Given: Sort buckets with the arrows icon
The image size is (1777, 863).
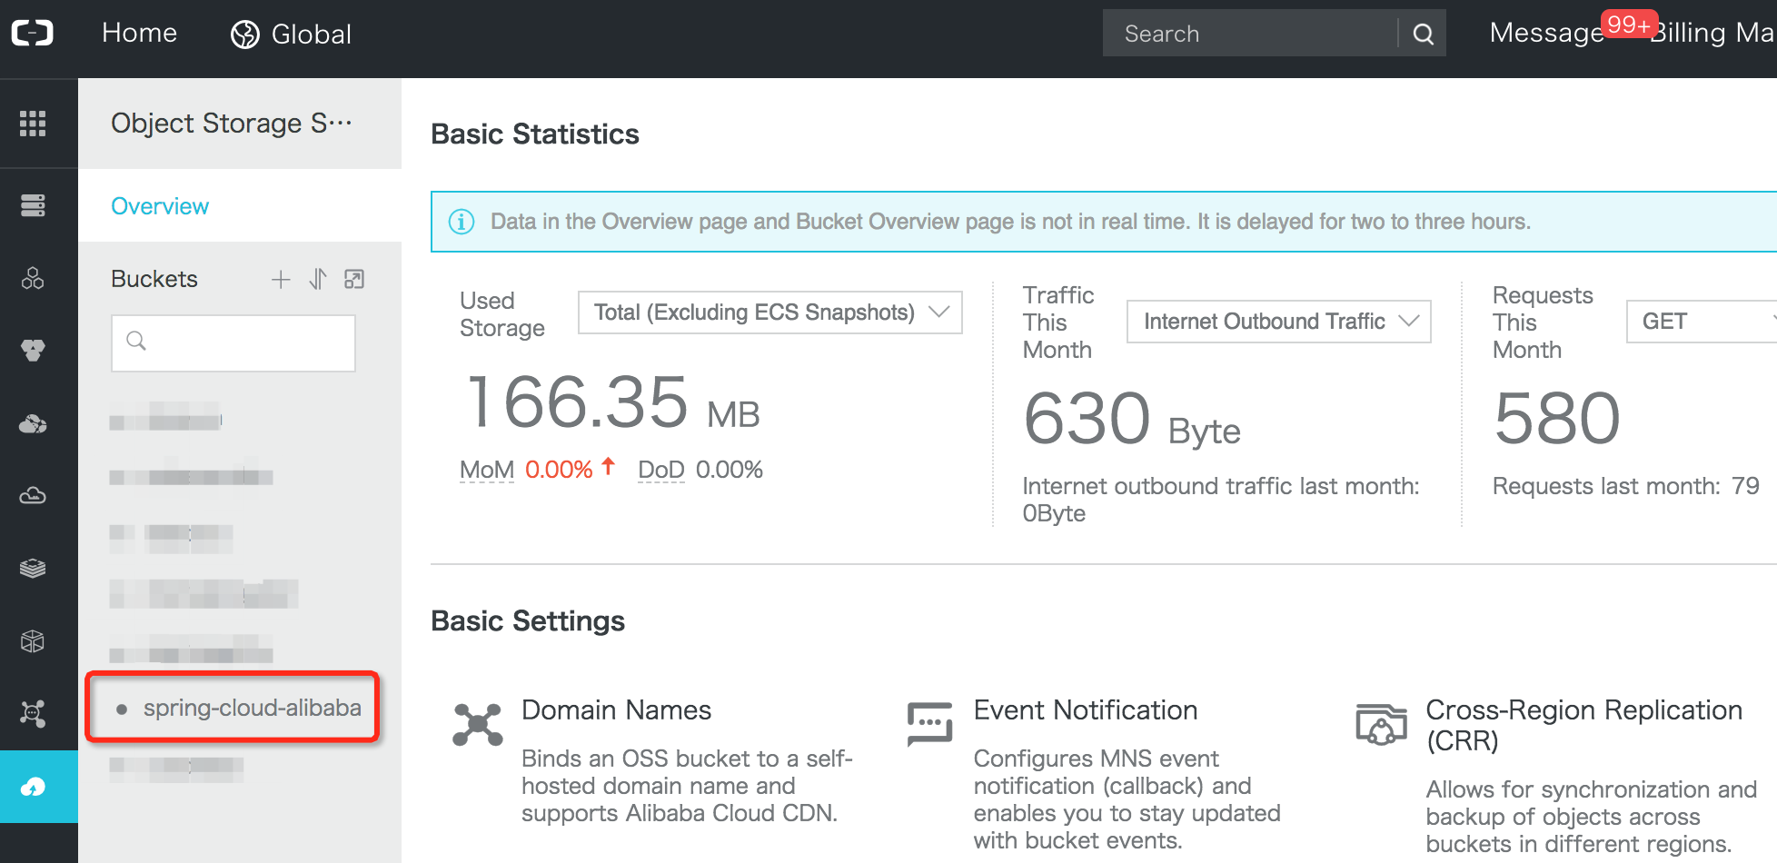Looking at the screenshot, I should 317,279.
